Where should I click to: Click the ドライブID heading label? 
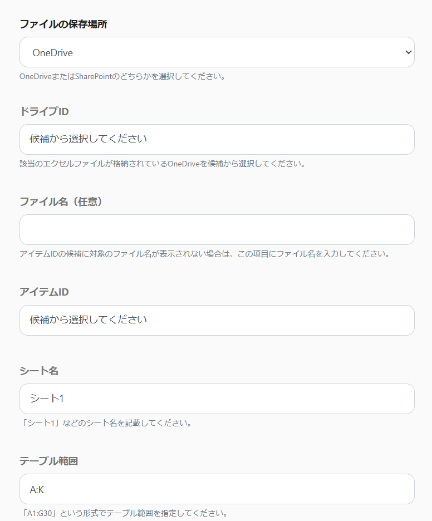(44, 111)
